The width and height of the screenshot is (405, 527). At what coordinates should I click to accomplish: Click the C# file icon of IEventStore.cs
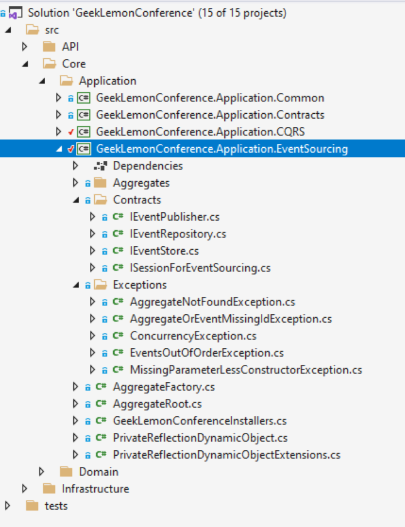(118, 250)
